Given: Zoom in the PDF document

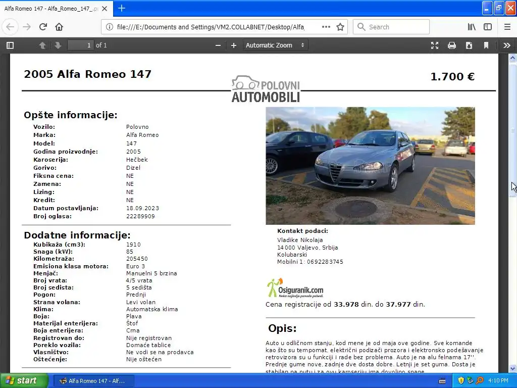Looking at the screenshot, I should 234,45.
